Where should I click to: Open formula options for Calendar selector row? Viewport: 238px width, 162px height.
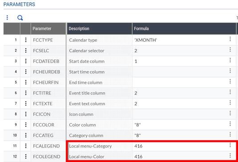[x=230, y=50]
